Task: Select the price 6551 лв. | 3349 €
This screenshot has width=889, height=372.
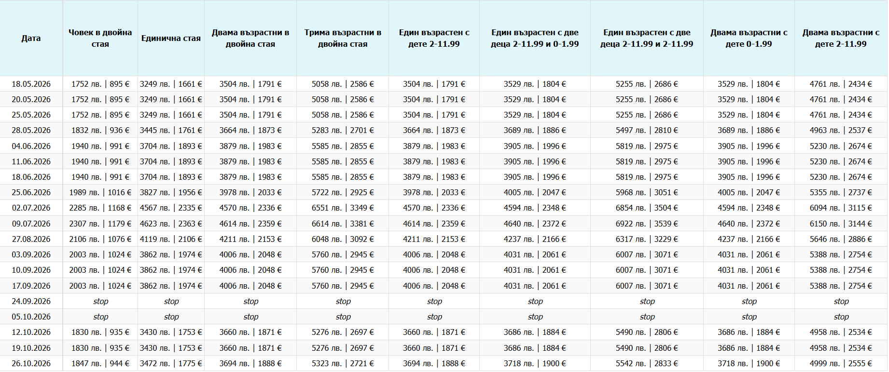Action: coord(343,208)
